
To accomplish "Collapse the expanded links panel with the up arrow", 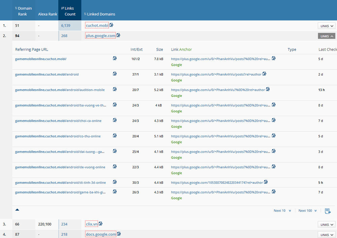I will 17,210.
